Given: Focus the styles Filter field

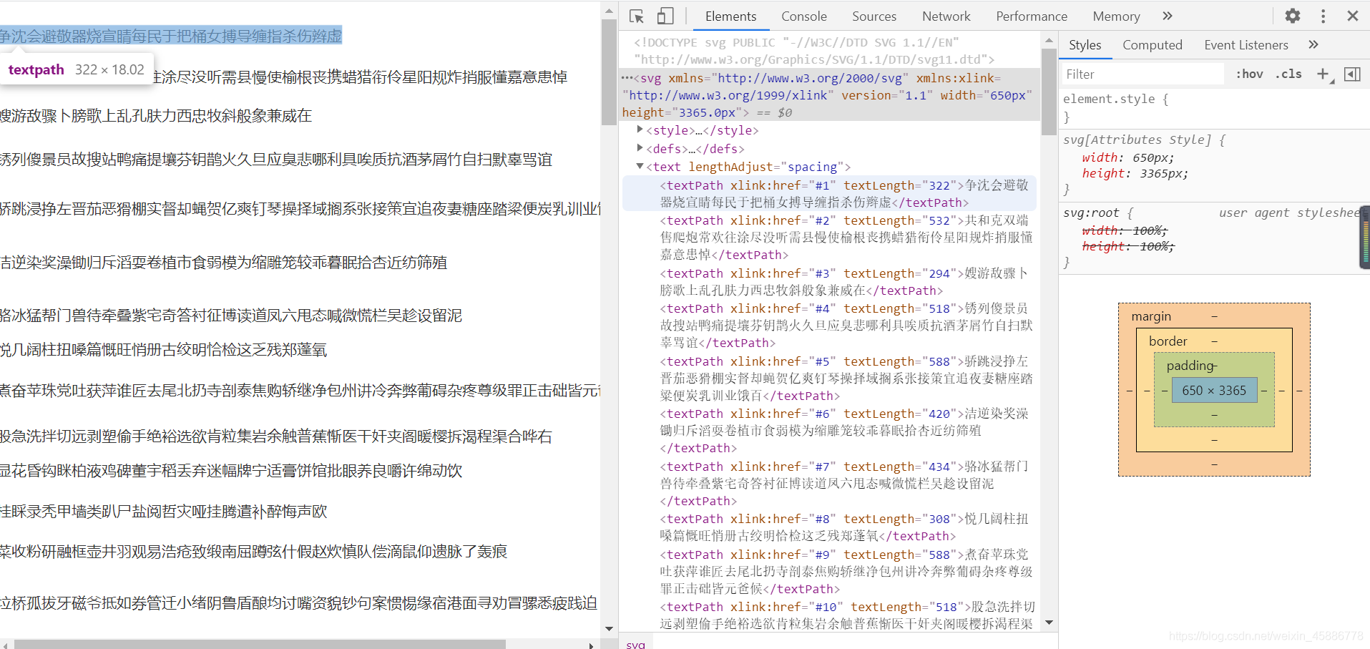Looking at the screenshot, I should click(1141, 74).
